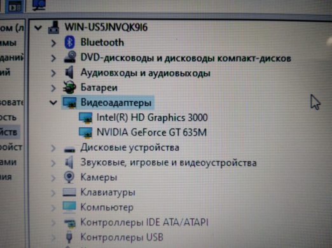
Task: Select DVD-дисководы и дисководы компакт-дисков label
Action: click(x=186, y=58)
